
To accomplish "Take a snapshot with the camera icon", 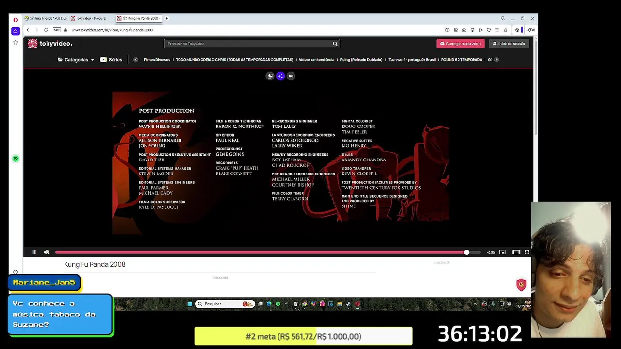I will [464, 30].
